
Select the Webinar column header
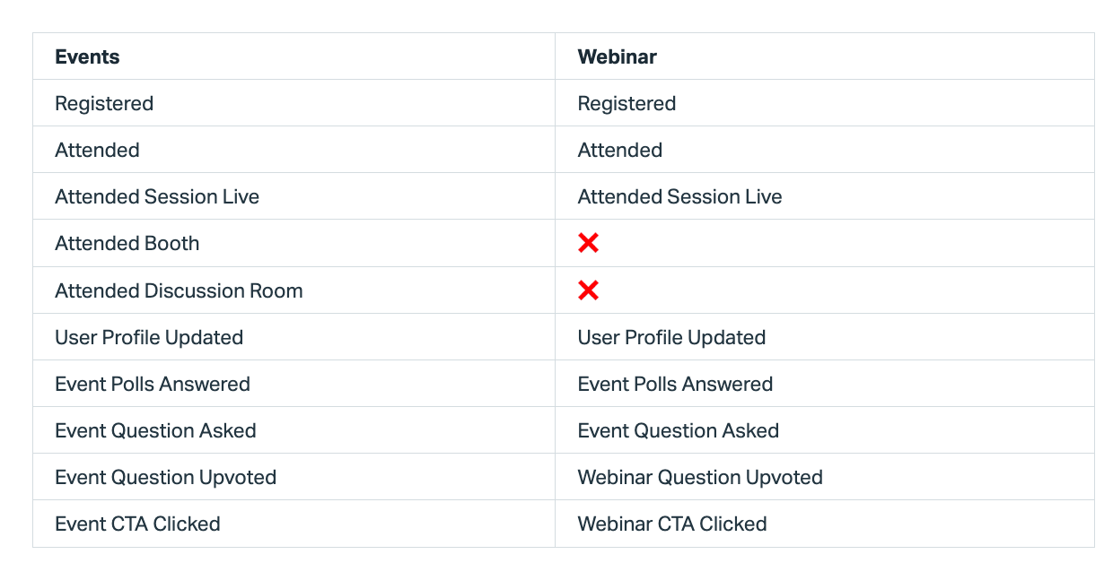click(617, 56)
